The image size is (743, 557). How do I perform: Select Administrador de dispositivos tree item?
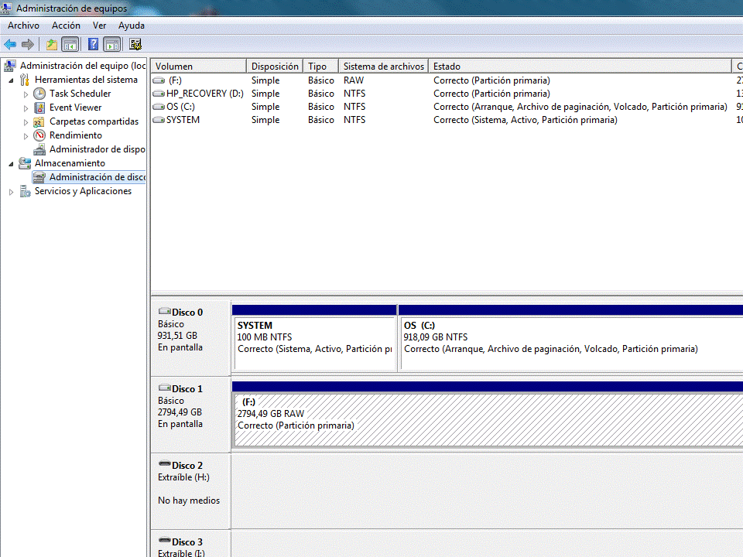tap(97, 149)
